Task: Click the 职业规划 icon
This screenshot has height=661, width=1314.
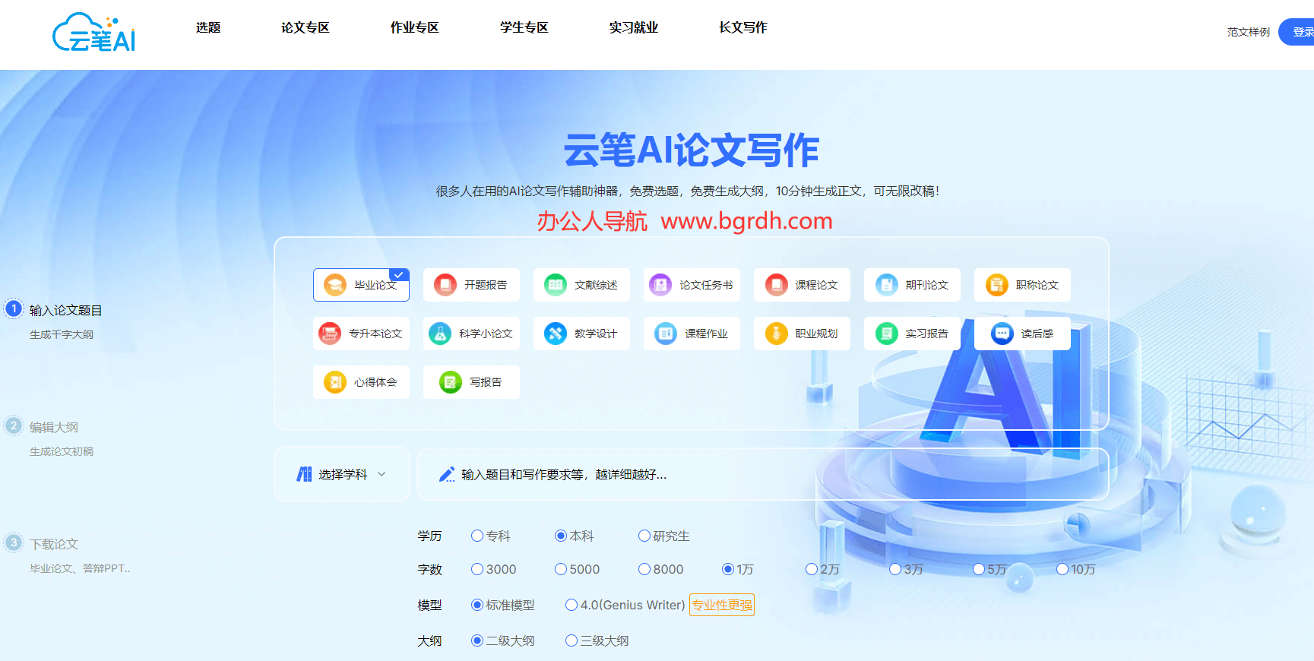Action: (776, 334)
